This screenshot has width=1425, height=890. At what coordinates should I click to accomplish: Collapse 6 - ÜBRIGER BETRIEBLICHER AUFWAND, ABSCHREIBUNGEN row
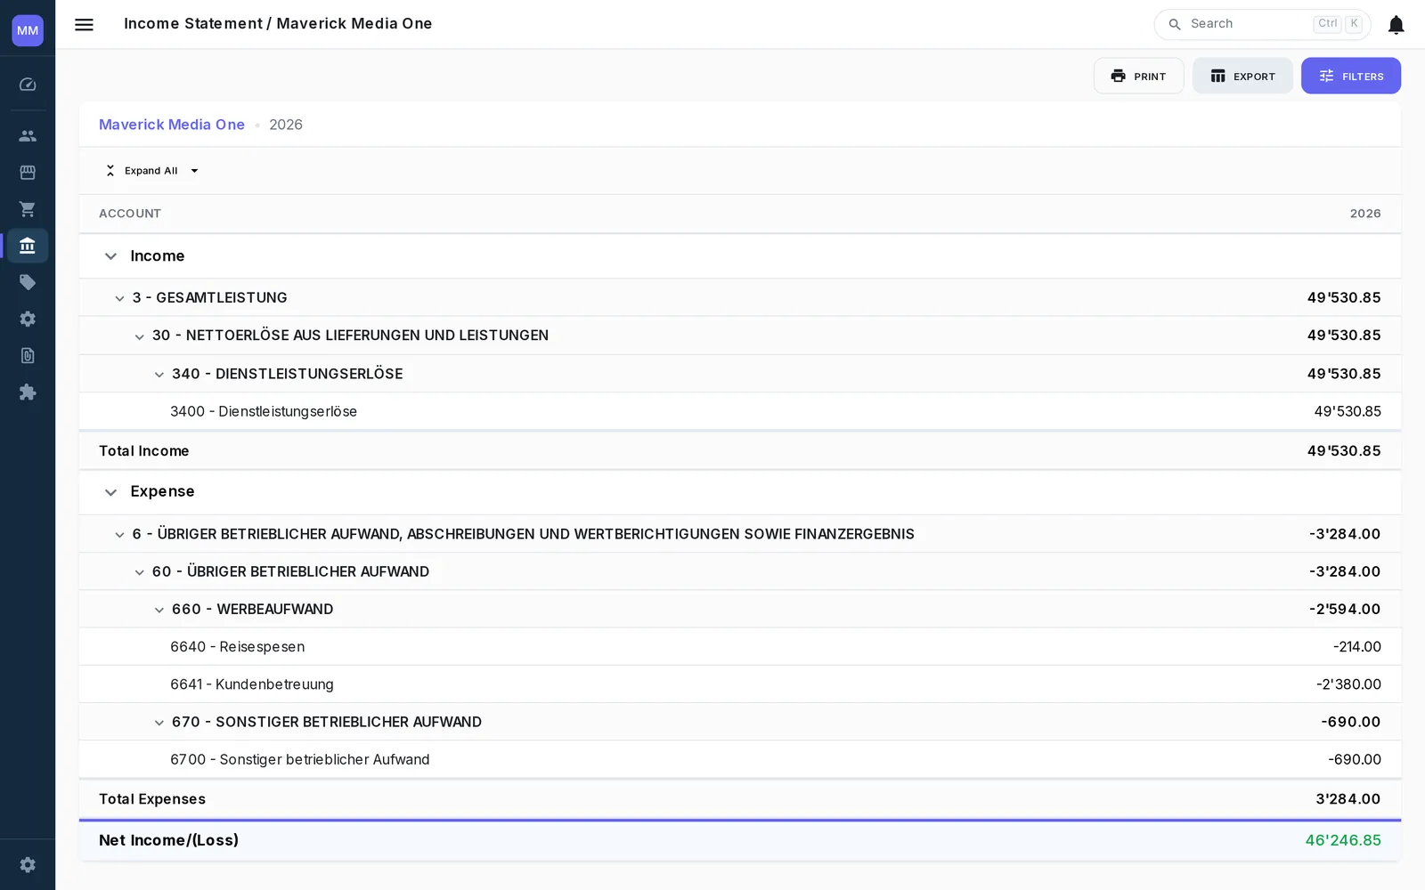(119, 535)
